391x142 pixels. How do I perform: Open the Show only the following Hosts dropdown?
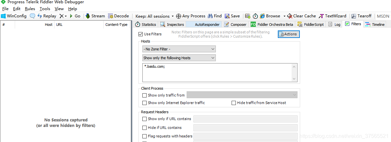[x=179, y=58]
